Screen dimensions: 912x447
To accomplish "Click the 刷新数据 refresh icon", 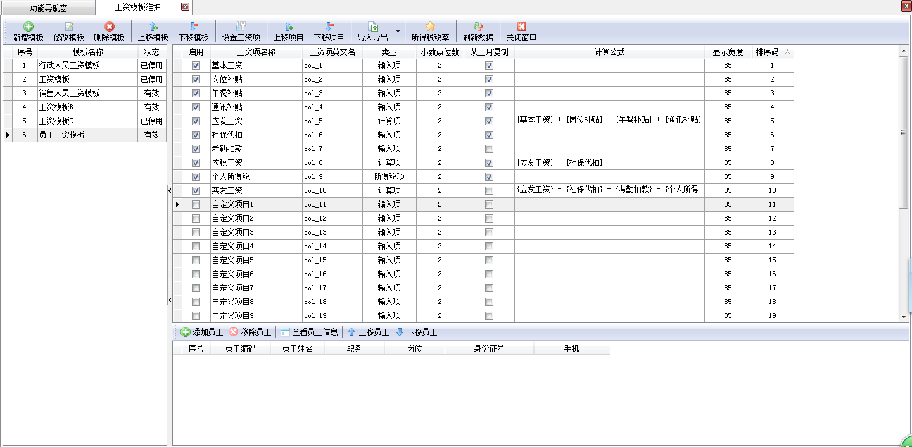I will [x=478, y=27].
